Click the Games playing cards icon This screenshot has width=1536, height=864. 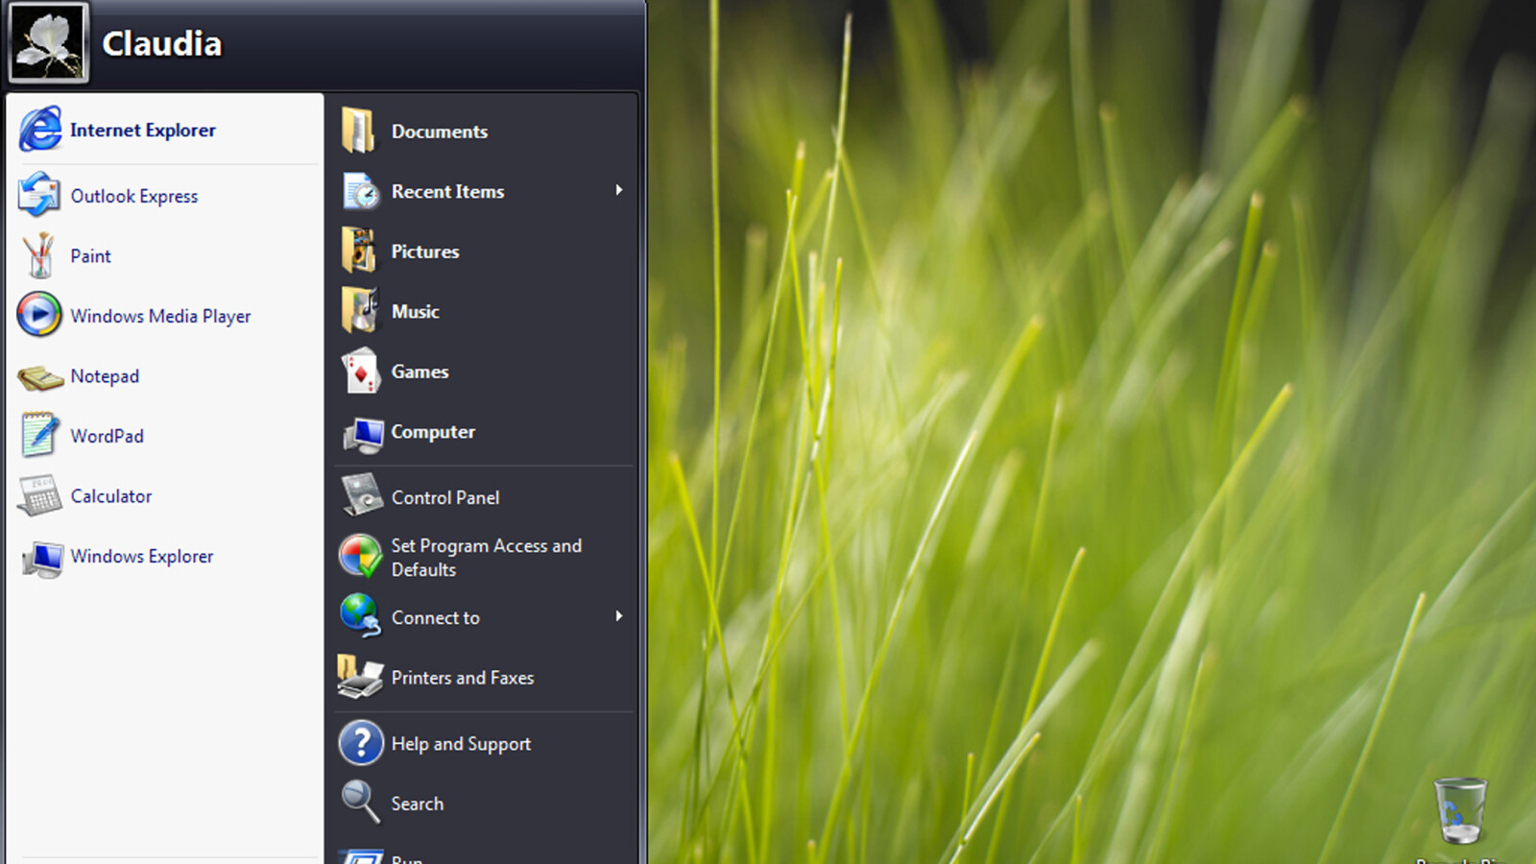(361, 372)
